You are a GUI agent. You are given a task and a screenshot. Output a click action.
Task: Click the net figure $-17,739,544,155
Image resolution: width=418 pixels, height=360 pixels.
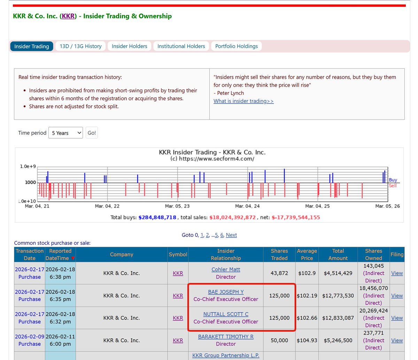tap(295, 217)
